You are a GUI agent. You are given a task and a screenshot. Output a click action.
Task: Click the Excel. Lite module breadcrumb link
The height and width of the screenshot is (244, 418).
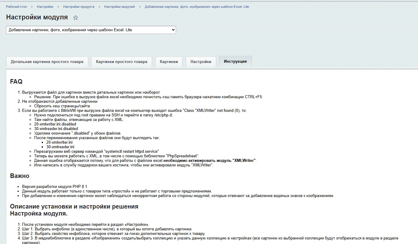pyautogui.click(x=197, y=7)
